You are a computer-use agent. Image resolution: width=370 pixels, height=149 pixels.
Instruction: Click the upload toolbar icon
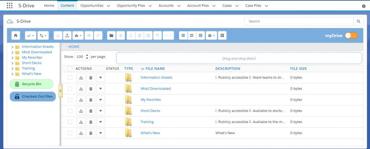[67, 36]
